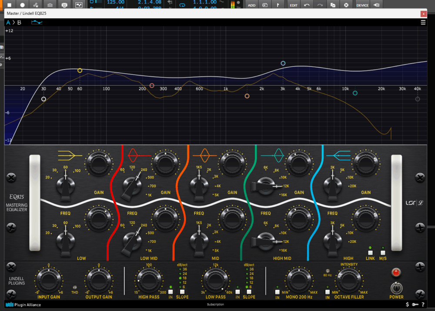Click the key license icon
This screenshot has height=311, width=435.
(x=415, y=304)
